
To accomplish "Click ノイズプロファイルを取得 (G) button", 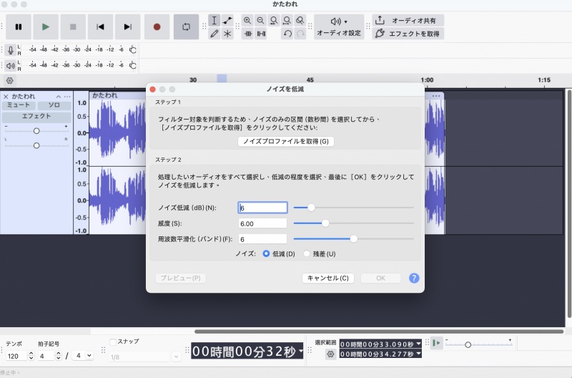I will pos(286,141).
